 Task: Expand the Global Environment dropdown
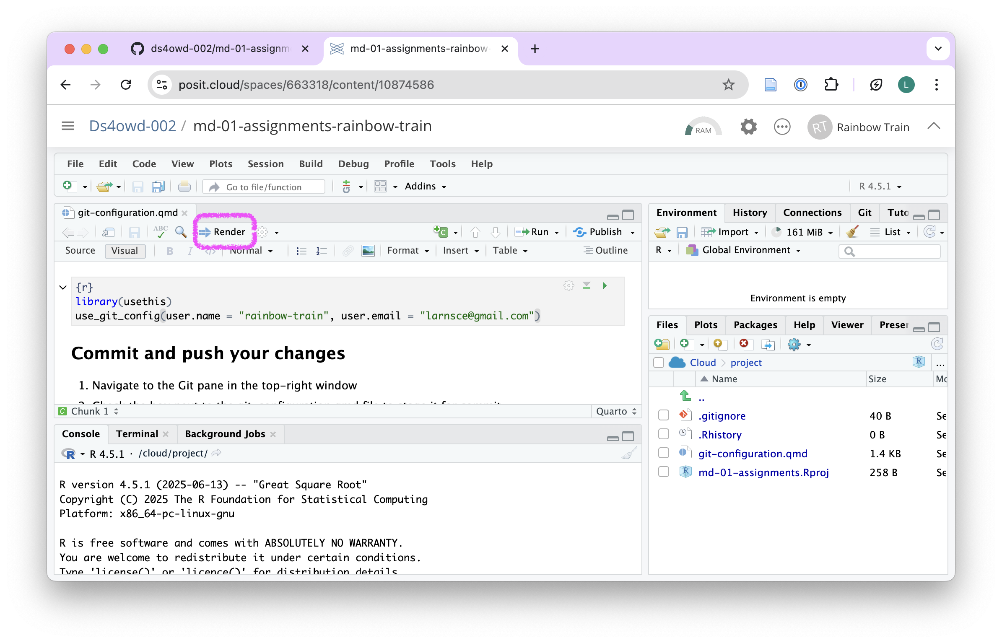click(x=746, y=250)
